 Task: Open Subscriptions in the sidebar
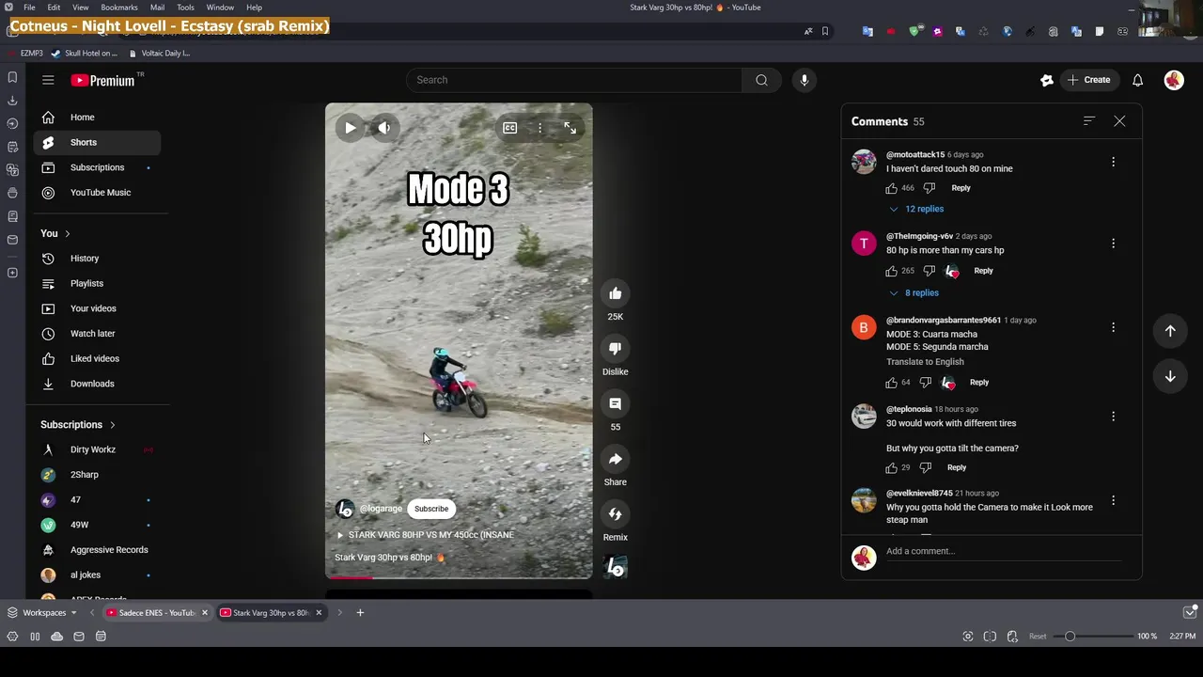click(98, 167)
